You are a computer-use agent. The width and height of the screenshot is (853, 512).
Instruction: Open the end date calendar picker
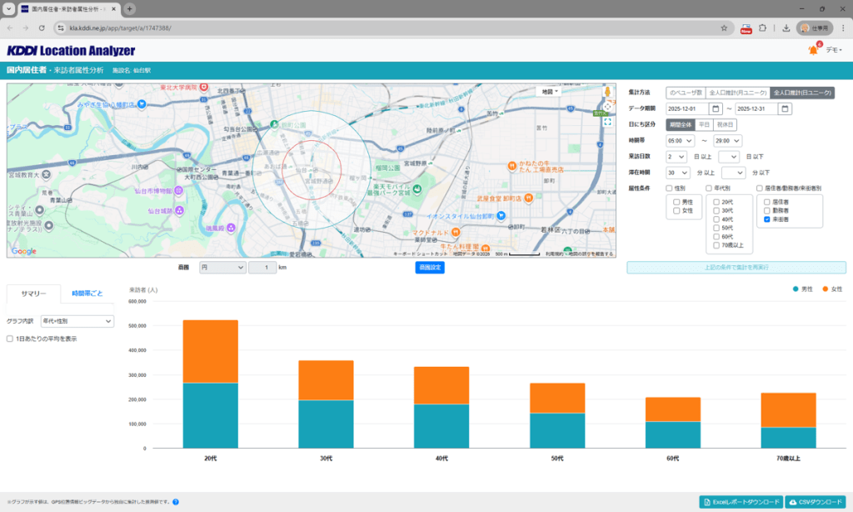(x=785, y=108)
